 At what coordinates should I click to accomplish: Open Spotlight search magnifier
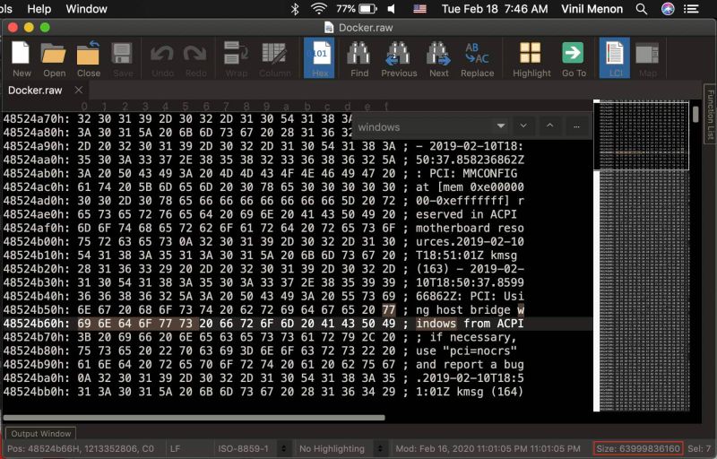[x=642, y=9]
